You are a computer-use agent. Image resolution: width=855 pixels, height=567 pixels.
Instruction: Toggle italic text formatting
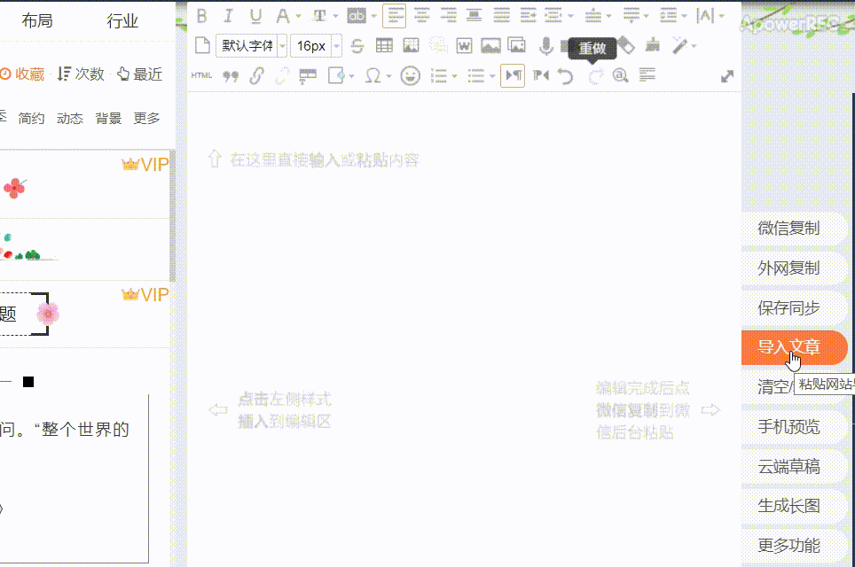click(228, 15)
